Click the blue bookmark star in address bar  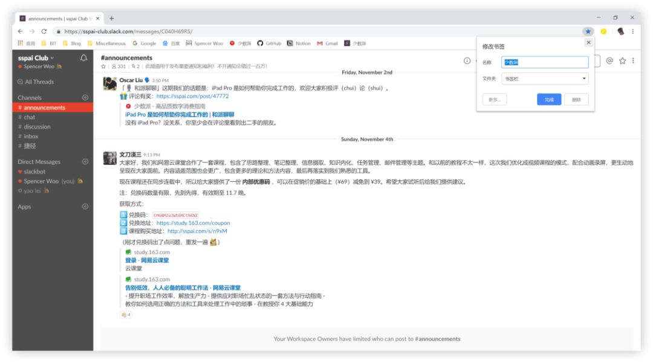coord(588,31)
